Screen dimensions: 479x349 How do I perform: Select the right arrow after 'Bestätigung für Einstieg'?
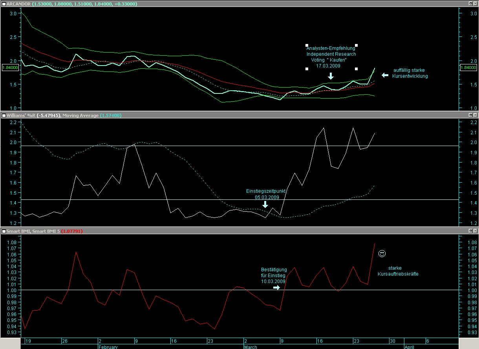tap(276, 287)
